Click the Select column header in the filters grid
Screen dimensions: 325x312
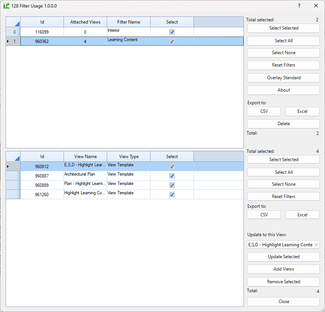172,22
